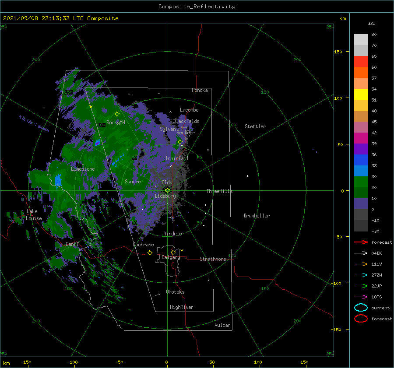The height and width of the screenshot is (368, 394).
Task: Select the current legend label text
Action: click(x=380, y=308)
